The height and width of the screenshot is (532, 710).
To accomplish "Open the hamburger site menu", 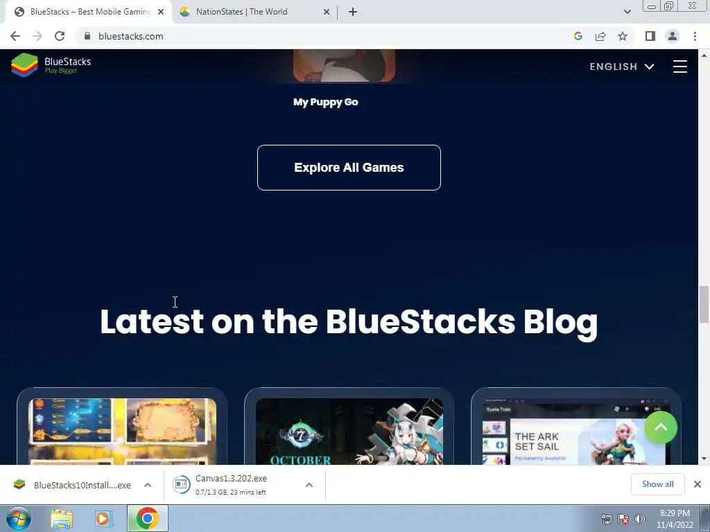I will (x=679, y=66).
